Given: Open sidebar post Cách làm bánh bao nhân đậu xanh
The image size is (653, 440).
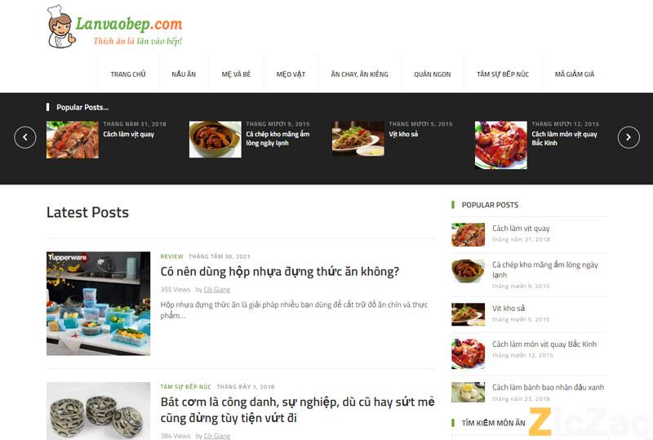Looking at the screenshot, I should click(548, 388).
